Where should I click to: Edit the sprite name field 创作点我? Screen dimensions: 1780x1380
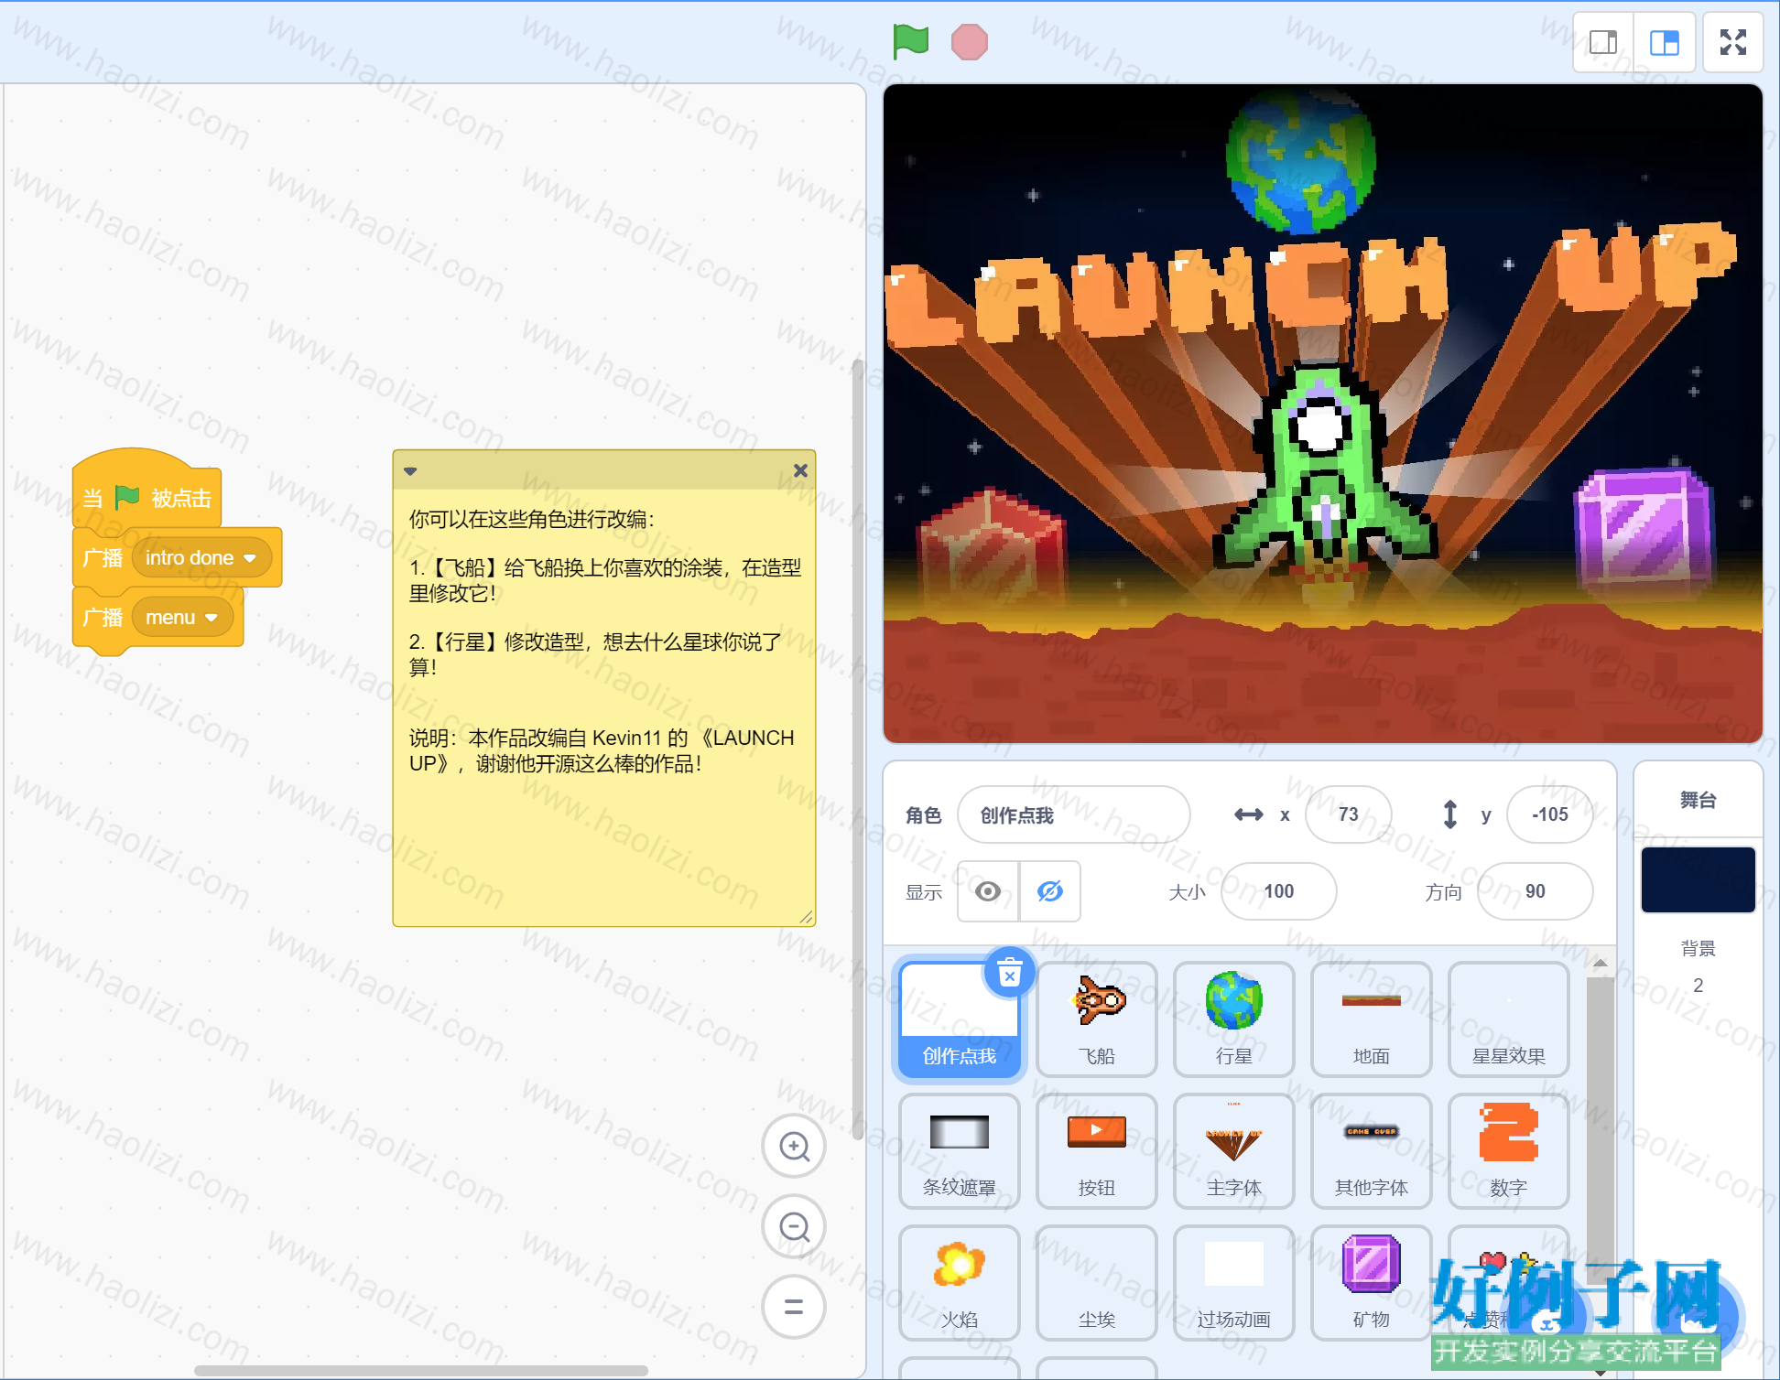[1073, 814]
